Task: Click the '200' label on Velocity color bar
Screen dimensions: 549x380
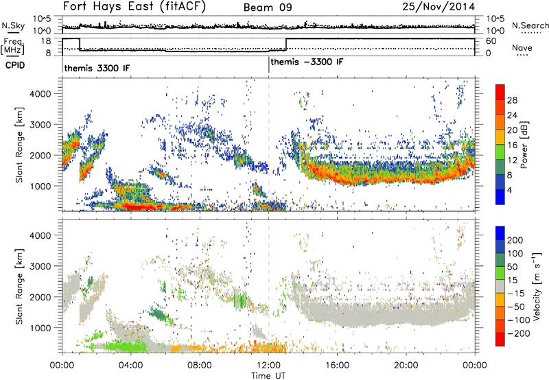Action: (515, 240)
